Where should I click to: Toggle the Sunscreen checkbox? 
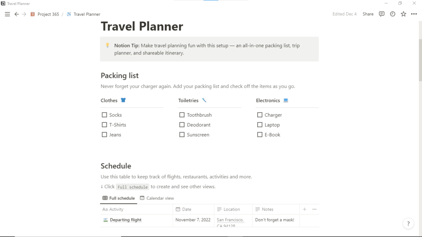182,135
